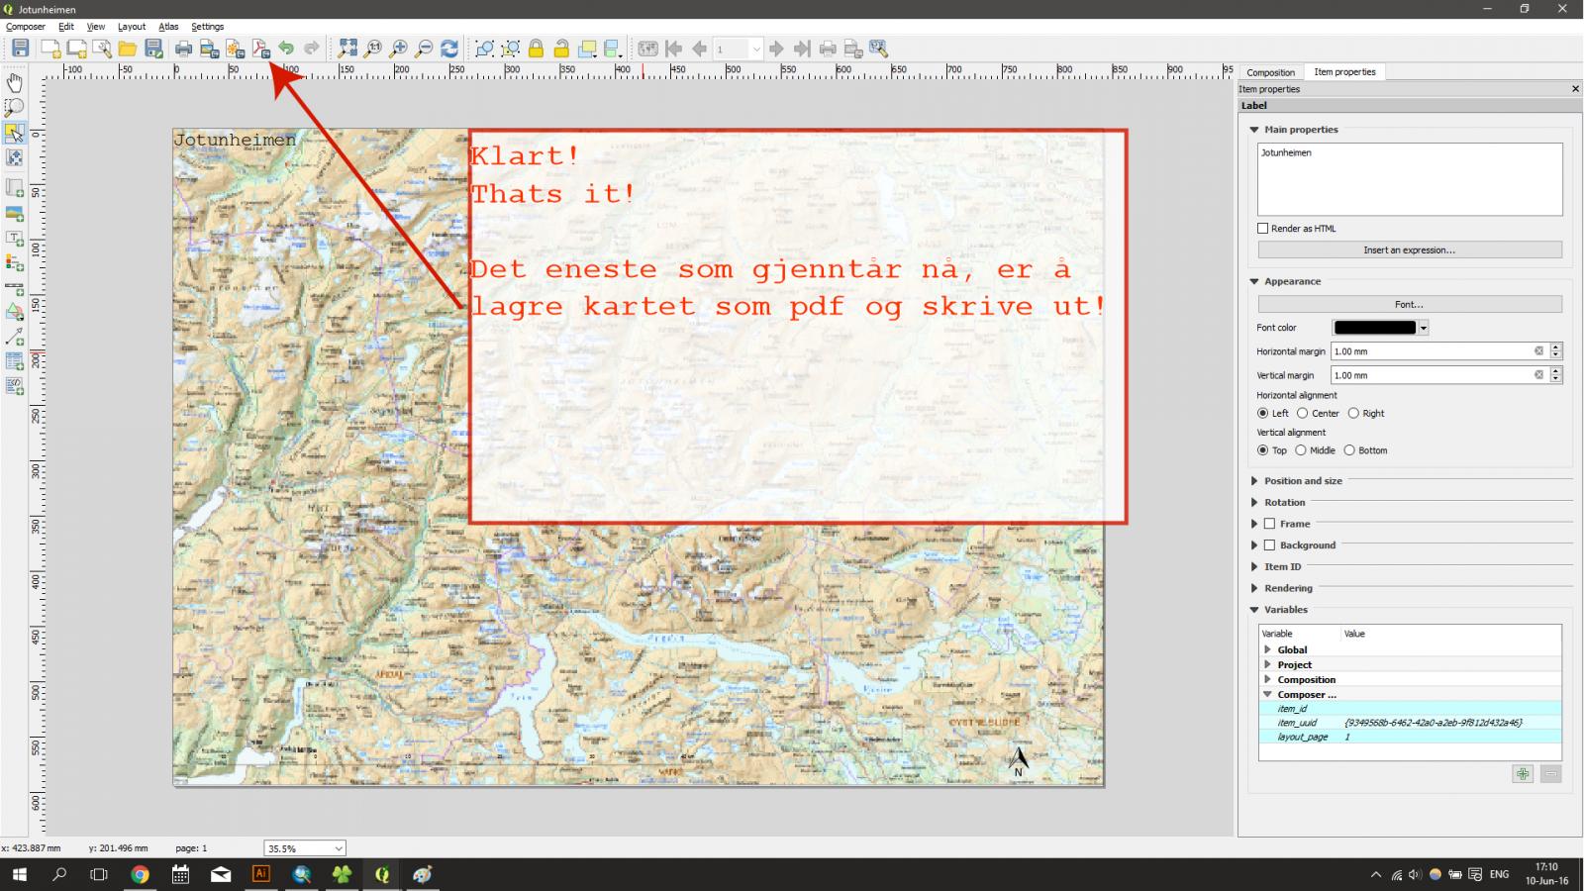Switch to the Composition tab
This screenshot has height=891, width=1584.
pos(1270,72)
